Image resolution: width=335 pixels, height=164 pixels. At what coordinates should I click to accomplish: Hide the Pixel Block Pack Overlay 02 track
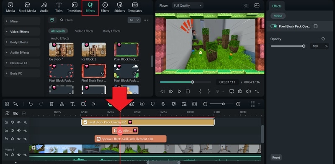19,122
